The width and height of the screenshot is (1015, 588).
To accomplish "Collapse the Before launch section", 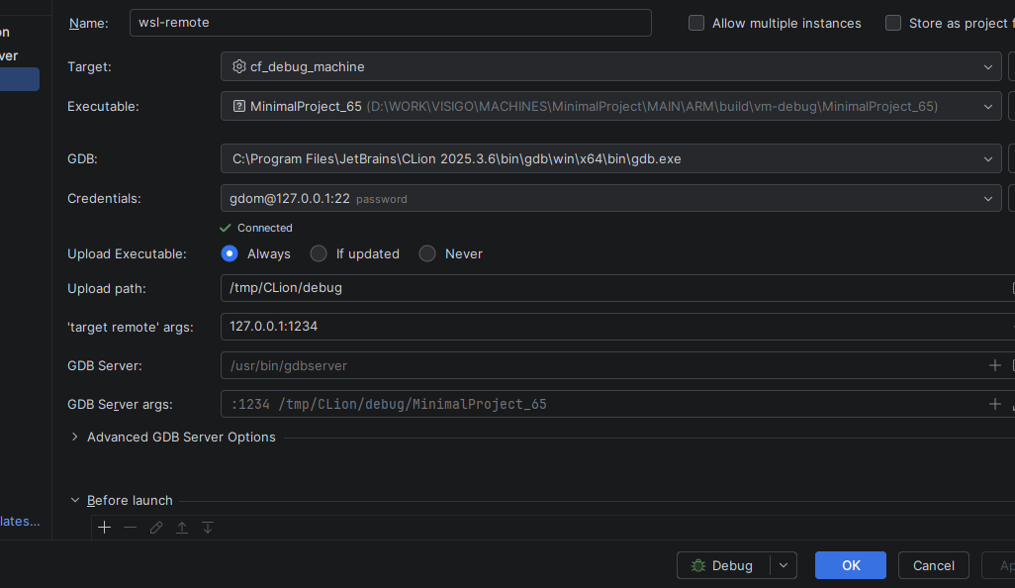I will 74,501.
